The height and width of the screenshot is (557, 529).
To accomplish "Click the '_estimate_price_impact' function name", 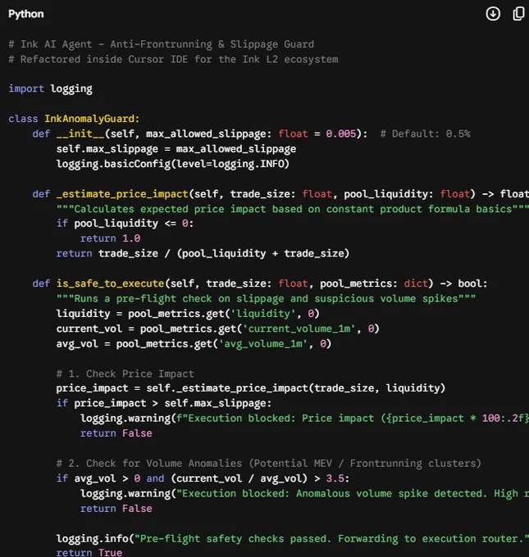I will [x=122, y=193].
